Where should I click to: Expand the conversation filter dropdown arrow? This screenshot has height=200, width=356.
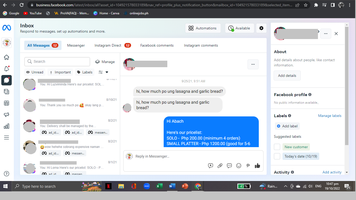coord(107,72)
